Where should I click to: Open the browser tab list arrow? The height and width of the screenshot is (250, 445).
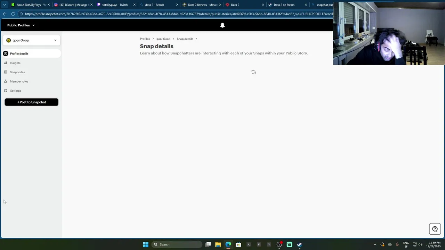(4, 5)
